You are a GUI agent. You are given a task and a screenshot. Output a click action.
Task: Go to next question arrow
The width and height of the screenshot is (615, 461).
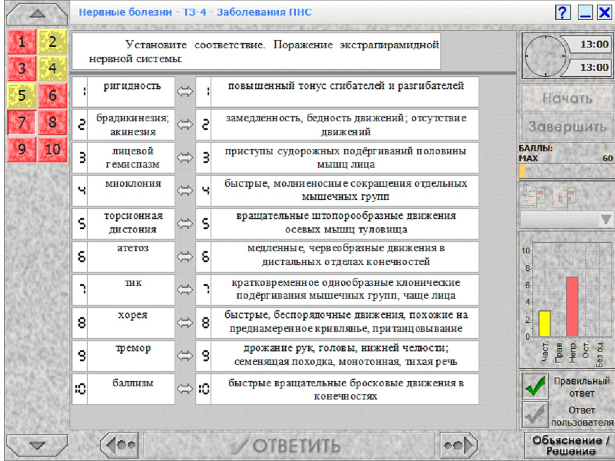458,445
